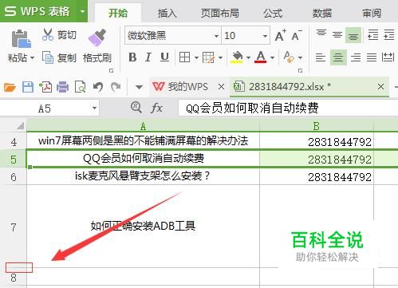Apply yellow fill color bucket

click(x=237, y=57)
